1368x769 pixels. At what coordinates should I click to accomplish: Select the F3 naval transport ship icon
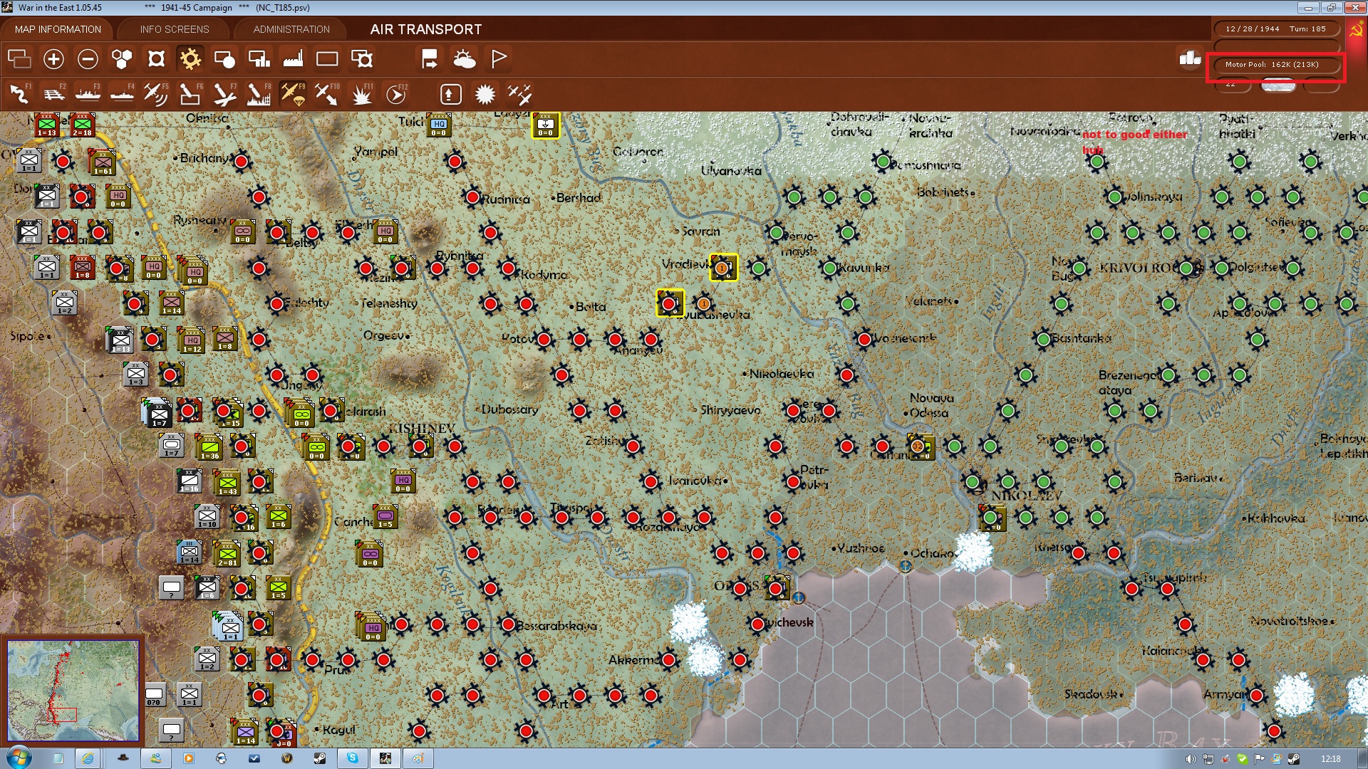click(x=88, y=94)
